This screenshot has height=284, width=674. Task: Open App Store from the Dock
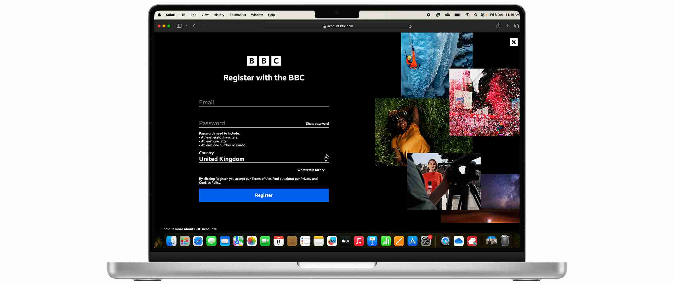(x=413, y=241)
